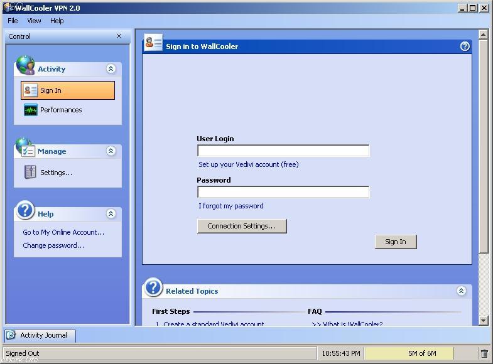Close the Control panel
This screenshot has width=493, height=364.
[119, 36]
